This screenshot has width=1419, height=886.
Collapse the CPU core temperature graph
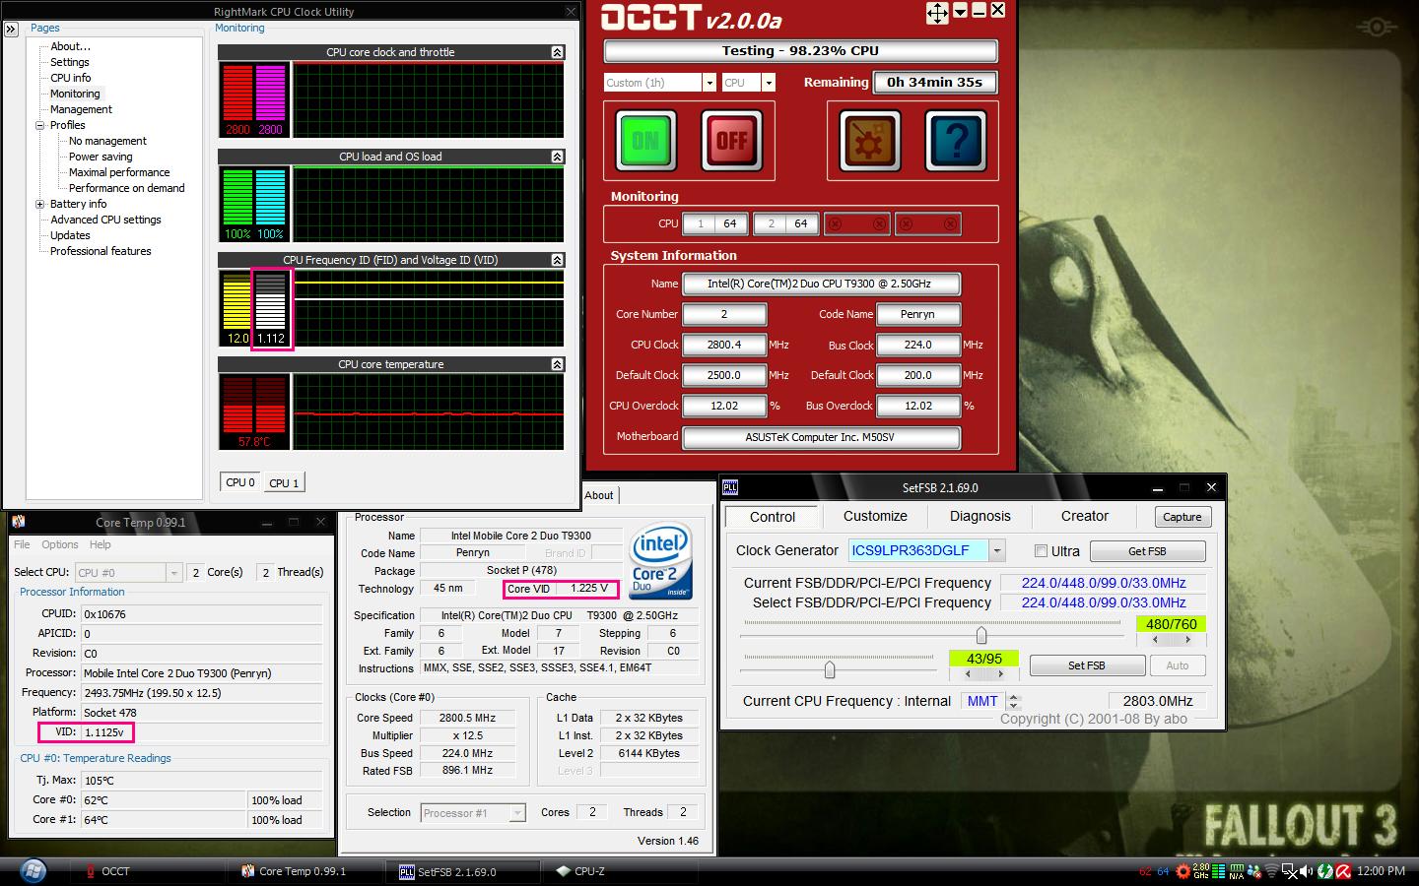558,364
